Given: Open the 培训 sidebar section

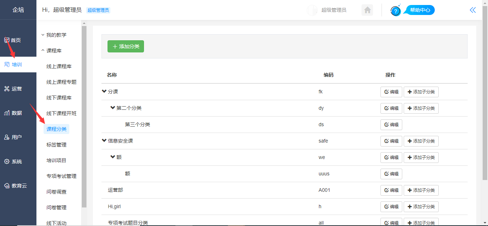Looking at the screenshot, I should pos(18,65).
